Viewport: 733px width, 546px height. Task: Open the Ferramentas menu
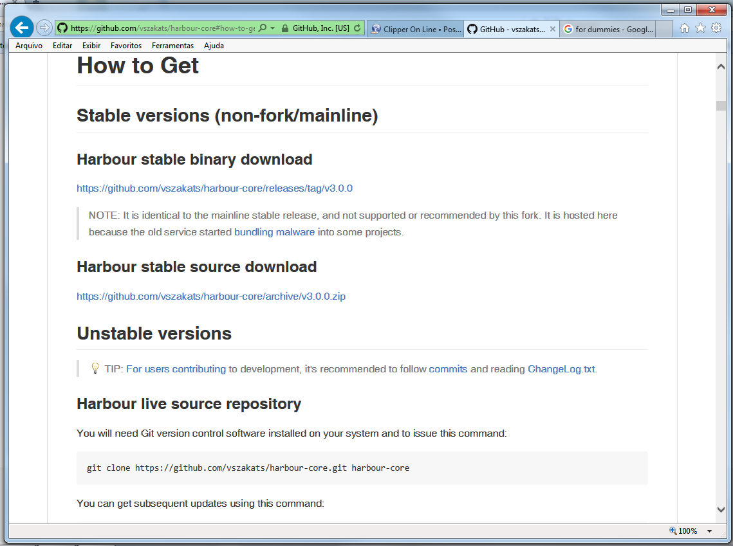[x=172, y=46]
